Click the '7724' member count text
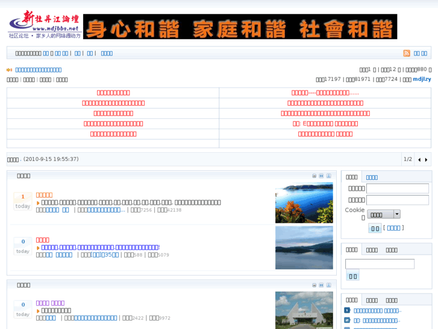 coord(391,79)
